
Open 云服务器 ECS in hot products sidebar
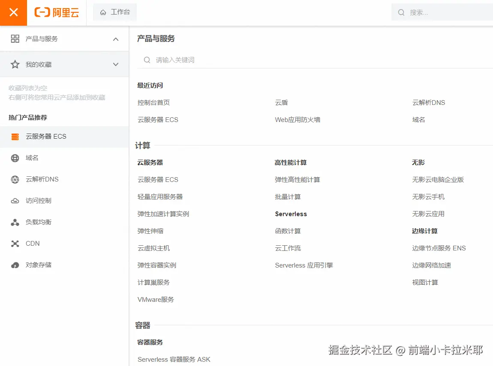point(64,137)
